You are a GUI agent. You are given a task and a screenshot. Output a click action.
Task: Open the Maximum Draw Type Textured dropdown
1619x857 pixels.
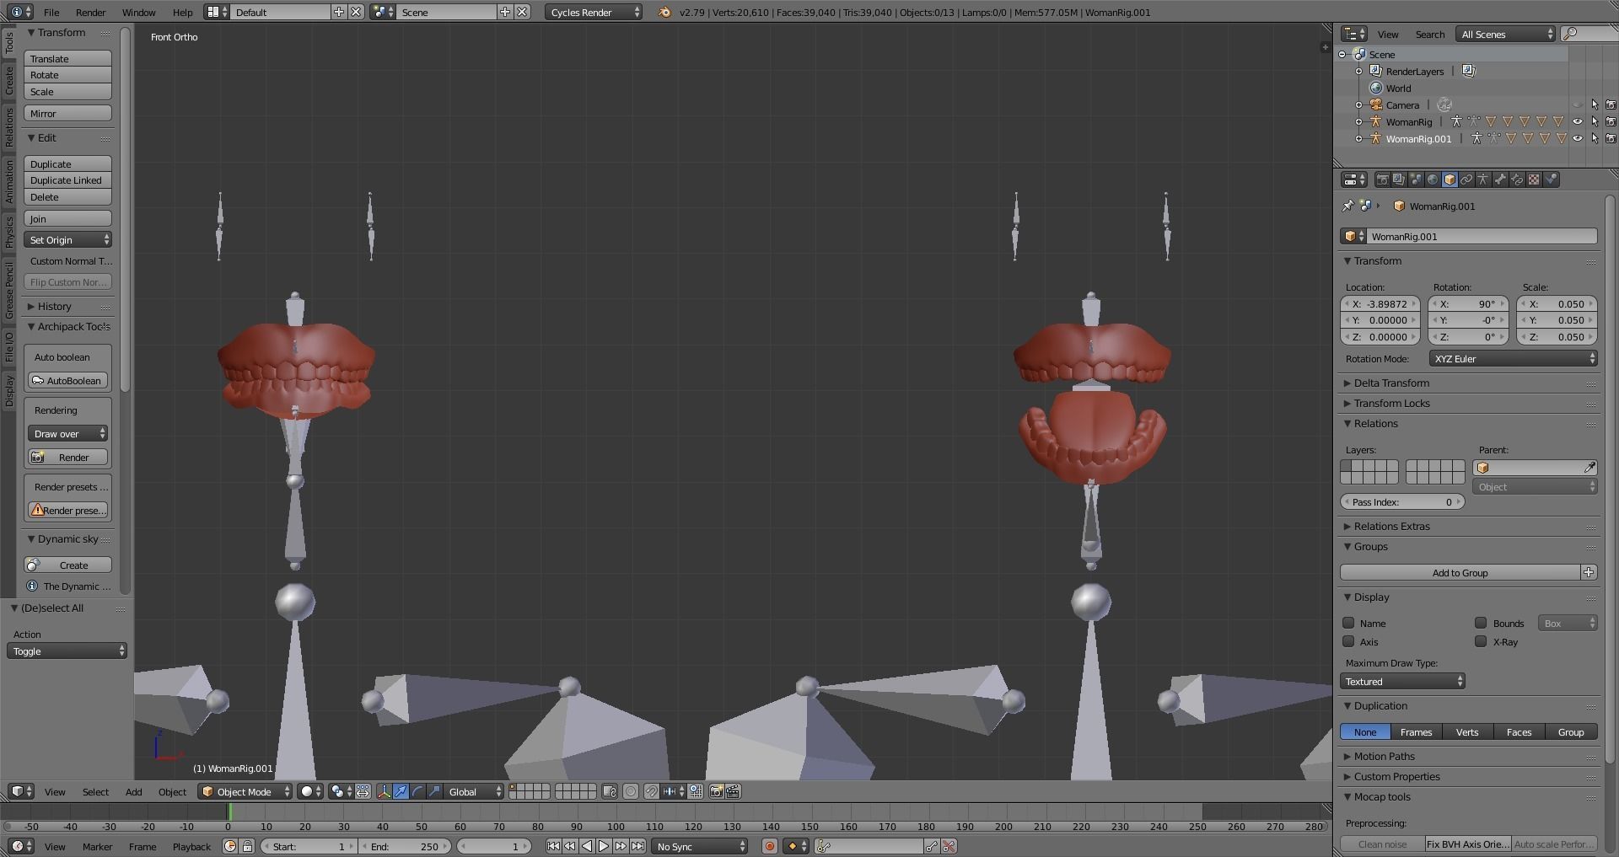[x=1402, y=681]
